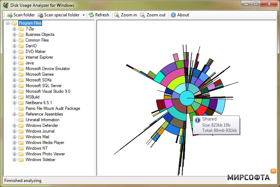
Task: Click the Scan folder toolbar icon
Action: pos(10,15)
